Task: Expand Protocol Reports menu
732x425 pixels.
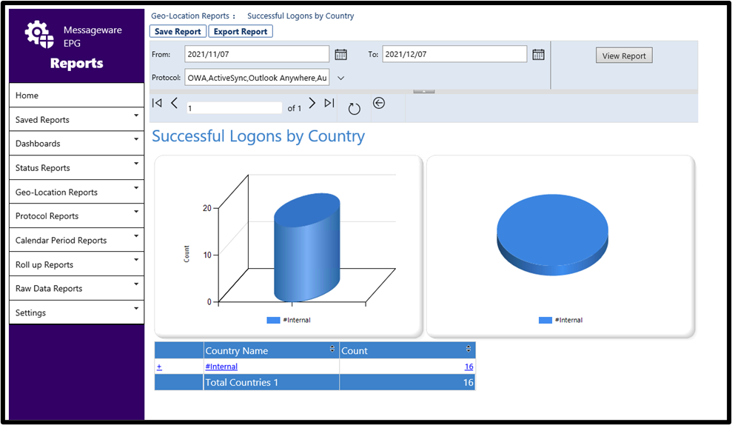Action: (x=76, y=215)
